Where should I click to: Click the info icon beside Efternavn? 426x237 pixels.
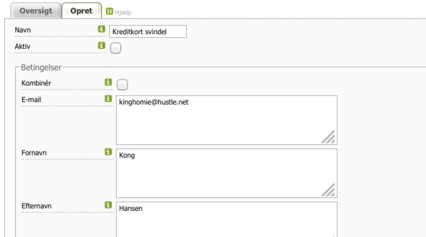tap(108, 205)
